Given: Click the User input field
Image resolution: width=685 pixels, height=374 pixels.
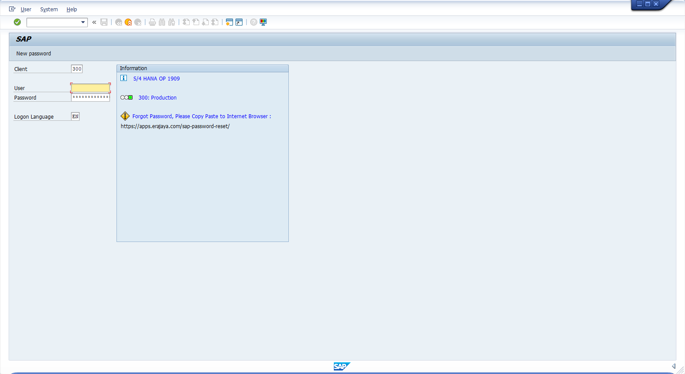Looking at the screenshot, I should pos(90,88).
